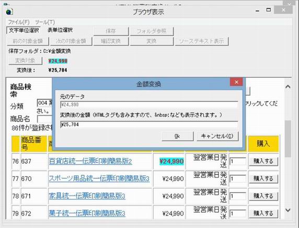Open the ファイル(F) menu

tap(19, 22)
